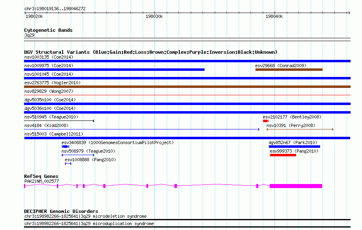The image size is (362, 230).
Task: Open the esv2763775 (Vogler2010) label
Action: tap(52, 83)
